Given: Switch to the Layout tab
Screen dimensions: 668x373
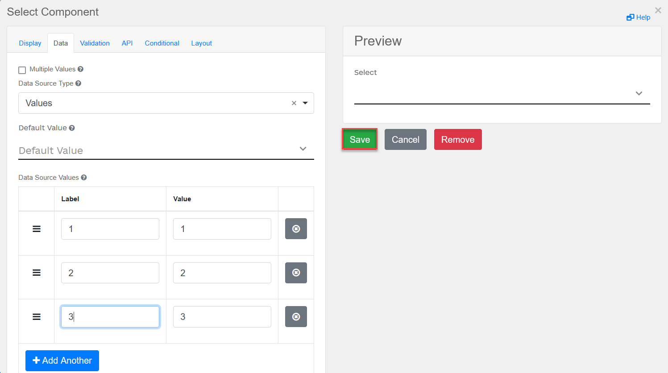Looking at the screenshot, I should coord(202,43).
